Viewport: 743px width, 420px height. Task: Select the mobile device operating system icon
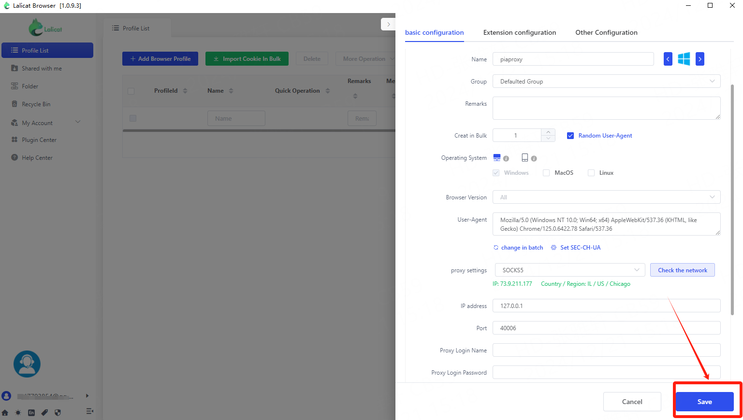[x=524, y=158]
